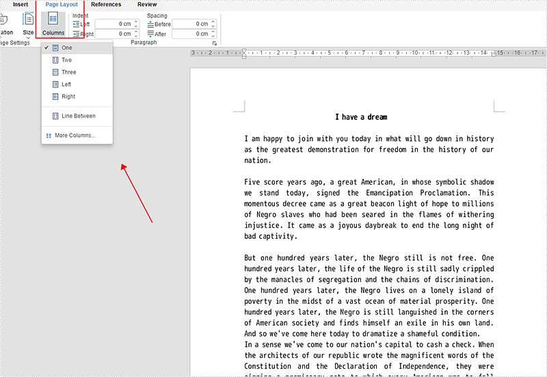Click the Line Between icon

[x=55, y=116]
